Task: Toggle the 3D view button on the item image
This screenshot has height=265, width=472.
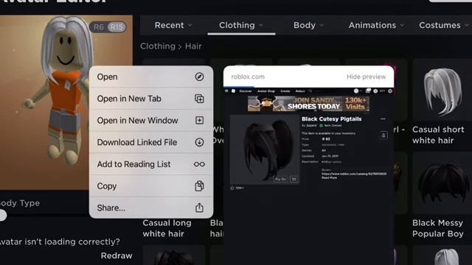Action: [294, 179]
